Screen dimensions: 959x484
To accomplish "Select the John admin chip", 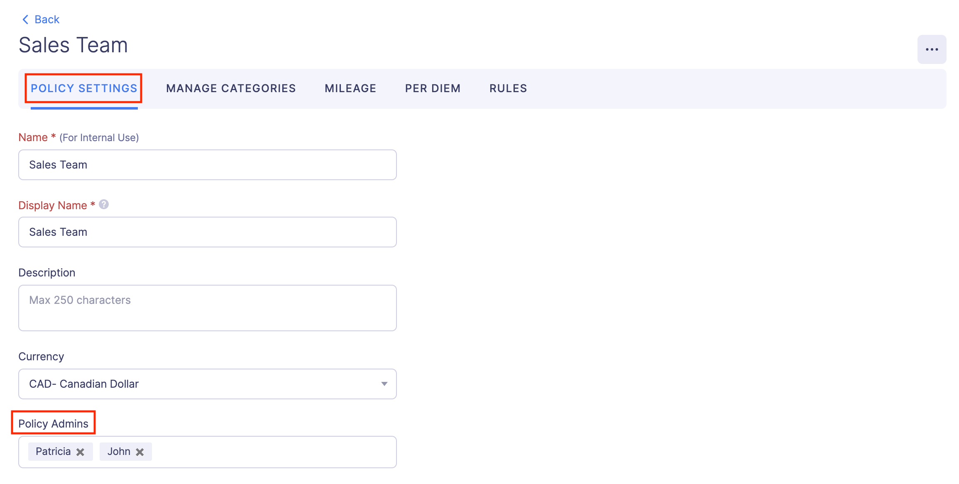I will pos(120,452).
